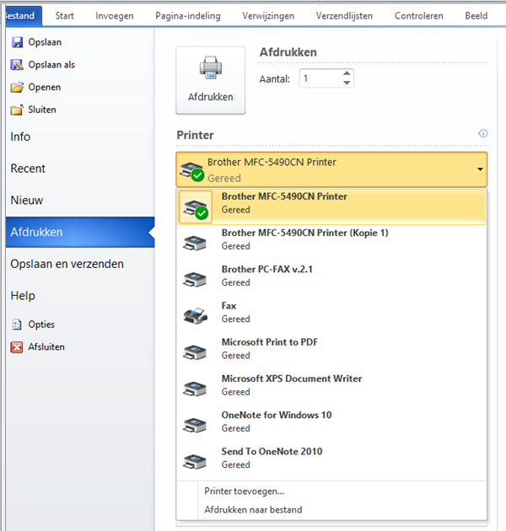Click the Openen folder icon
Image resolution: width=506 pixels, height=531 pixels.
[17, 87]
